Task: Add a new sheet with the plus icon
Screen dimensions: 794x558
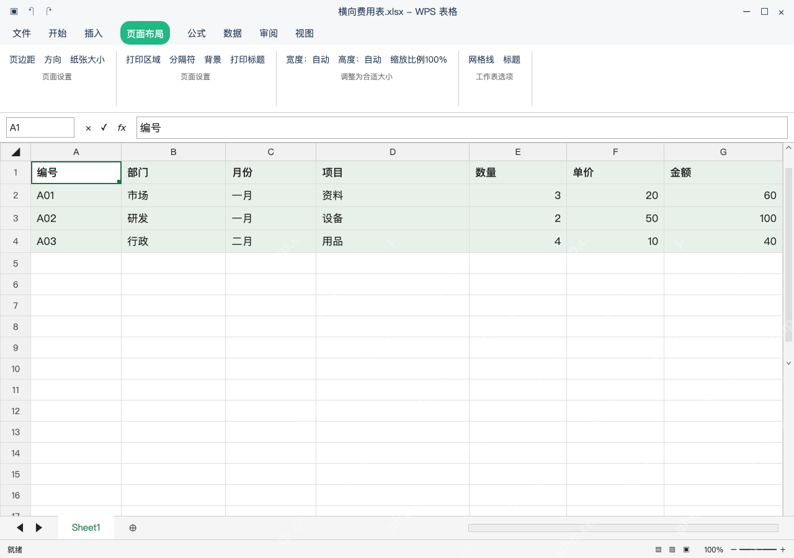Action: click(x=133, y=528)
